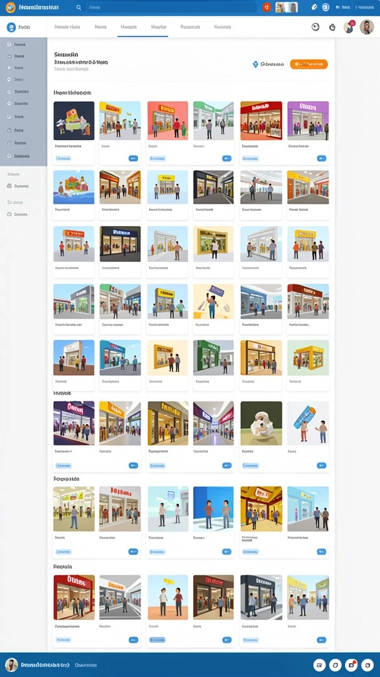Open the green storefront thumbnail
This screenshot has width=380, height=677.
click(213, 358)
